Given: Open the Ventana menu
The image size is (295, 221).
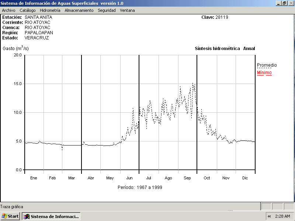Looking at the screenshot, I should click(127, 10).
